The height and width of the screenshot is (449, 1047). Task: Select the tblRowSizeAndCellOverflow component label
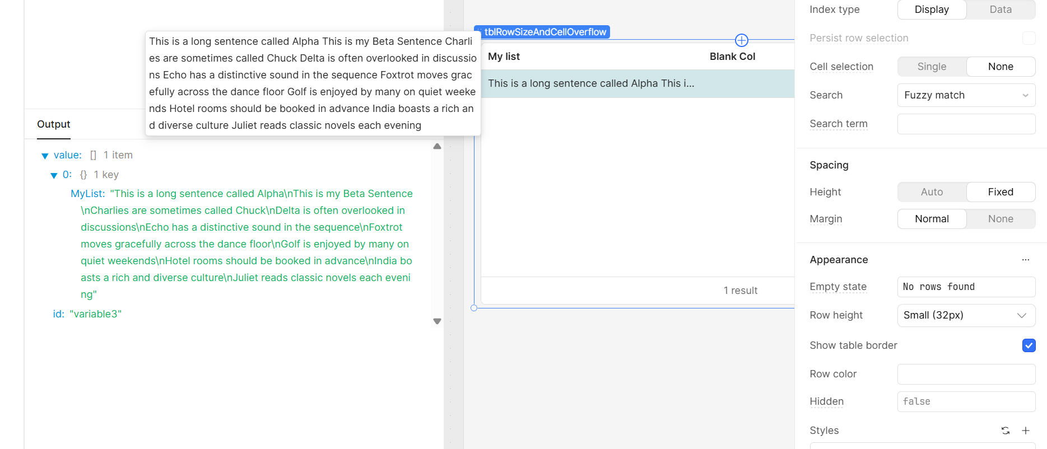pos(545,32)
